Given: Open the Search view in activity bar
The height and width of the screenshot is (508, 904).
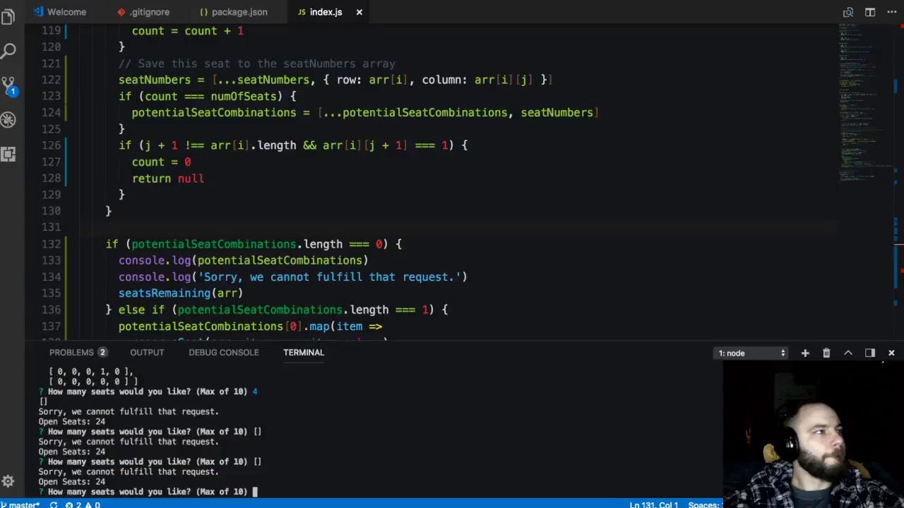Looking at the screenshot, I should pyautogui.click(x=8, y=51).
